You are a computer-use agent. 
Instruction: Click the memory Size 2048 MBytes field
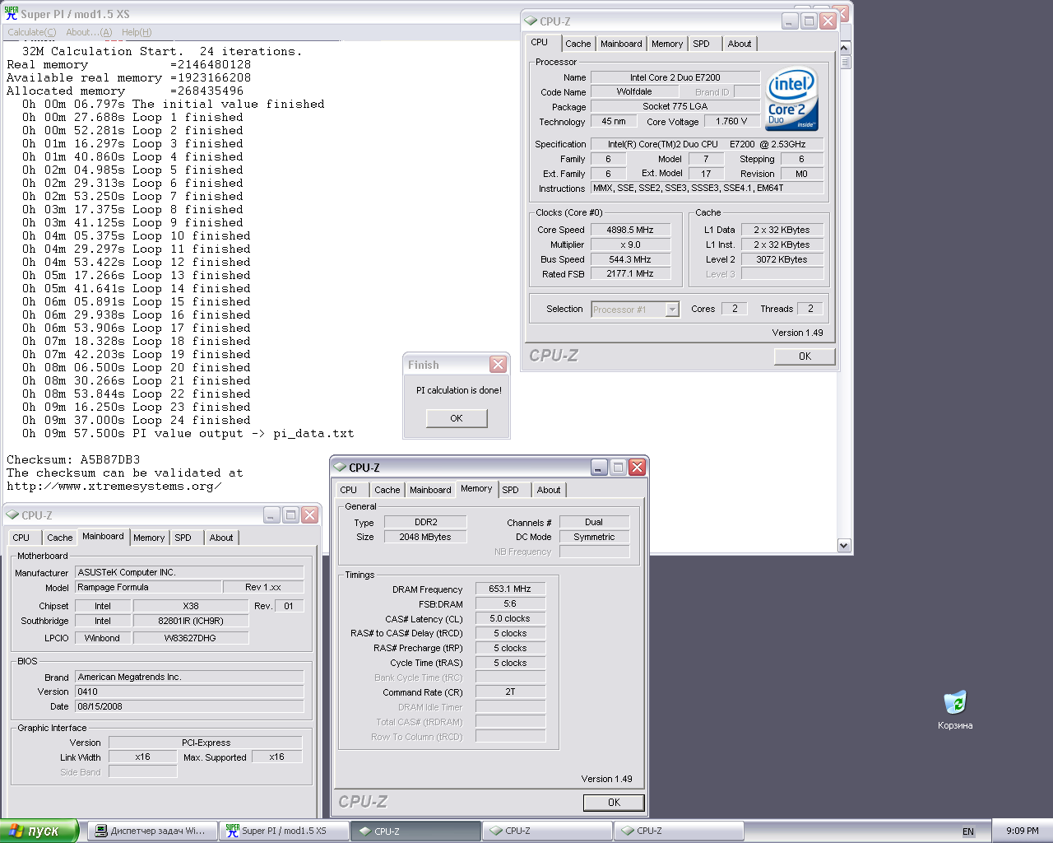point(425,537)
